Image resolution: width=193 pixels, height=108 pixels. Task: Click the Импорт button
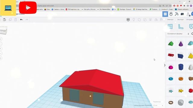[x=170, y=19]
